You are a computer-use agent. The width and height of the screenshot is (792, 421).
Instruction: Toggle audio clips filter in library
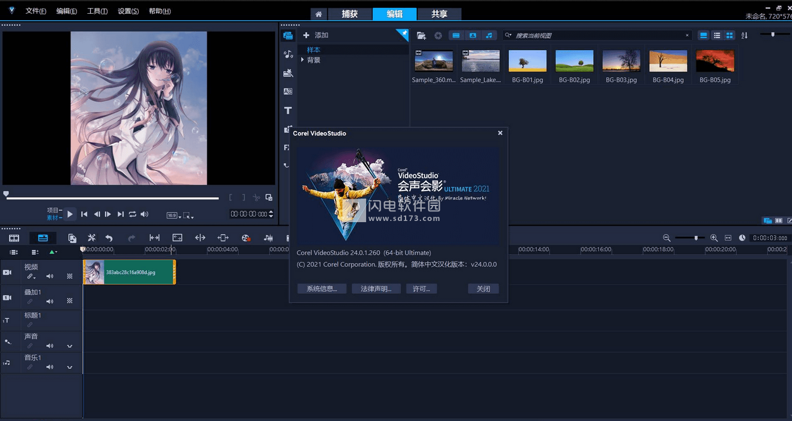click(489, 36)
